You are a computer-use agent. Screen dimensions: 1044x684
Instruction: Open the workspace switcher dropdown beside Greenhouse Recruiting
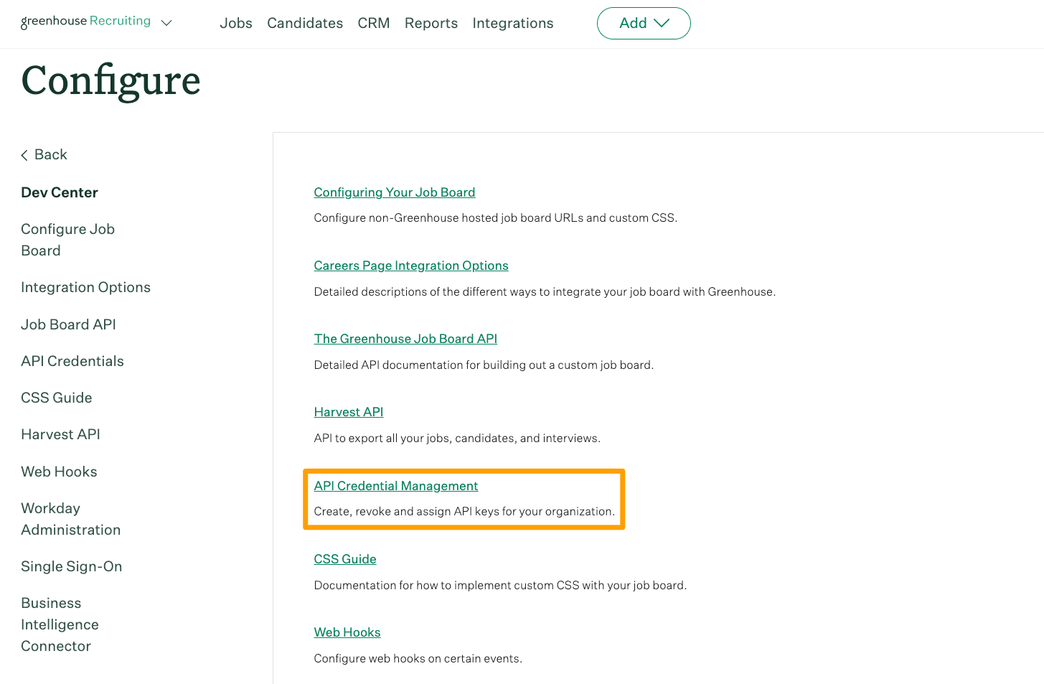[166, 22]
